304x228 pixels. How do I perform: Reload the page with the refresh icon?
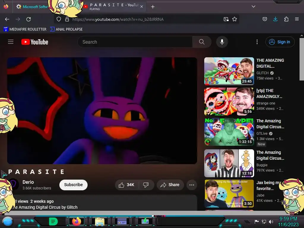[x=28, y=19]
